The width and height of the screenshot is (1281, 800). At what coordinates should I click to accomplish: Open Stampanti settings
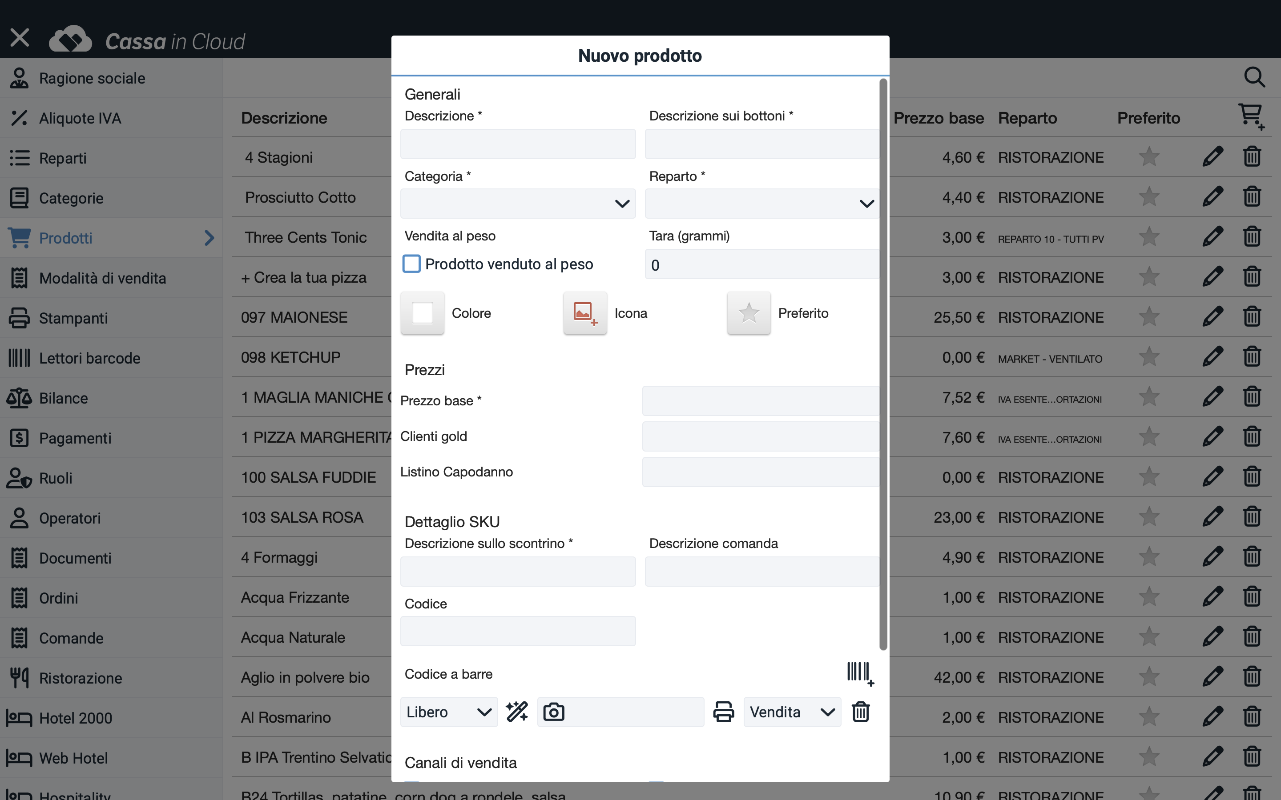[111, 317]
